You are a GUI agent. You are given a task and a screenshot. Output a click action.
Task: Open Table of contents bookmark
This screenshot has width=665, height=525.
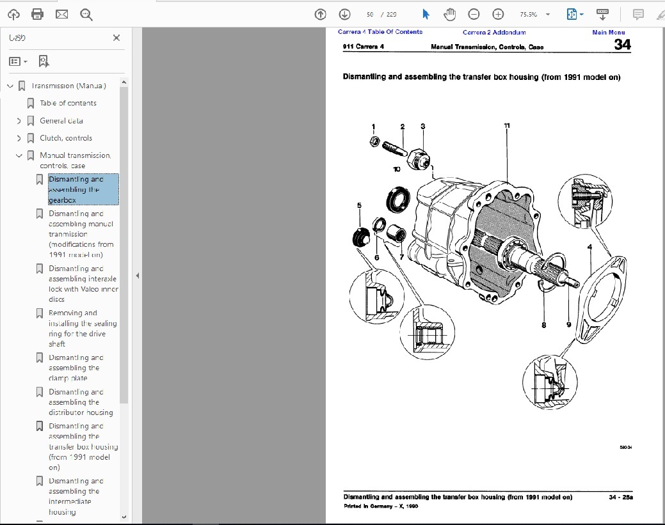coord(68,103)
